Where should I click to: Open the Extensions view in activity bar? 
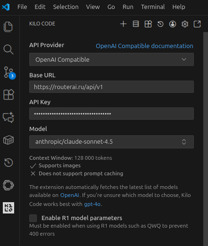click(x=8, y=95)
